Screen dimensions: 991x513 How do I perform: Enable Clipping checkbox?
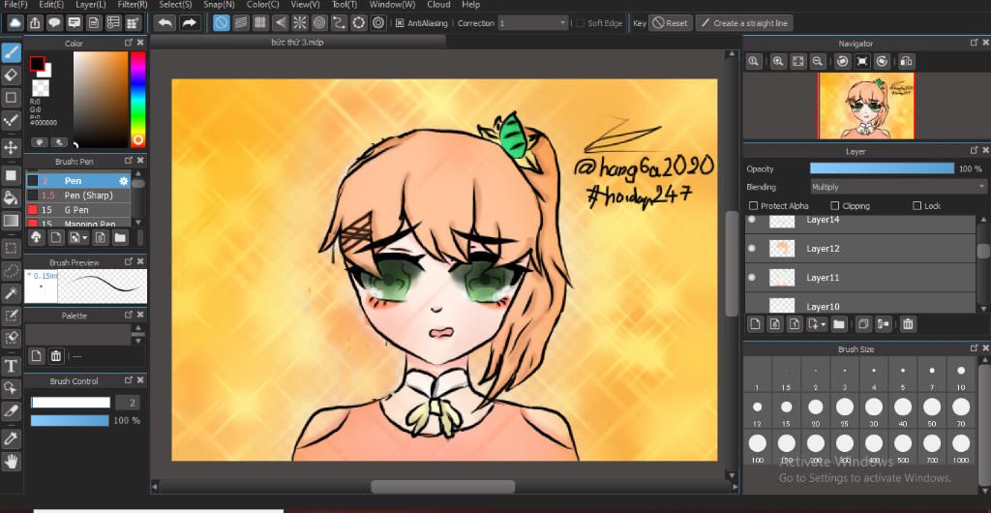click(835, 206)
